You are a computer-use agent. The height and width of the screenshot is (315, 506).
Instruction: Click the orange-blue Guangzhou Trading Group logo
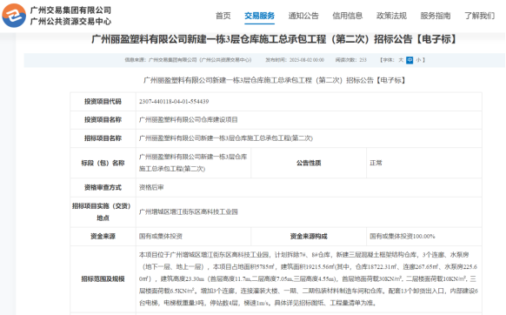(x=14, y=16)
